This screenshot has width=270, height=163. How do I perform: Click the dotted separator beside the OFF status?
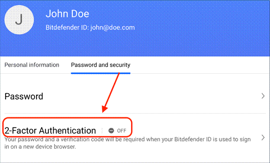(x=102, y=131)
